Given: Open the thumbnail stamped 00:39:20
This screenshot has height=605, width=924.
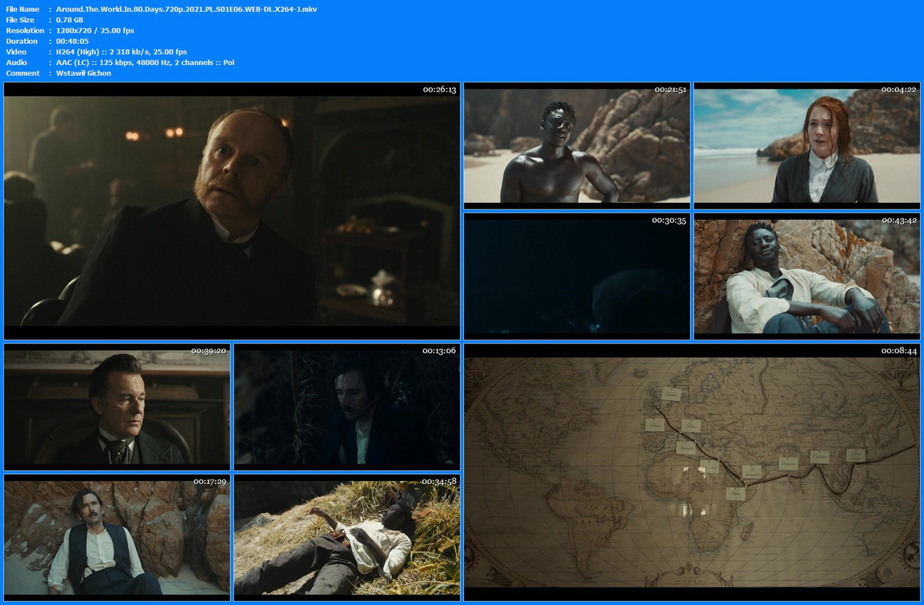Looking at the screenshot, I should (117, 407).
